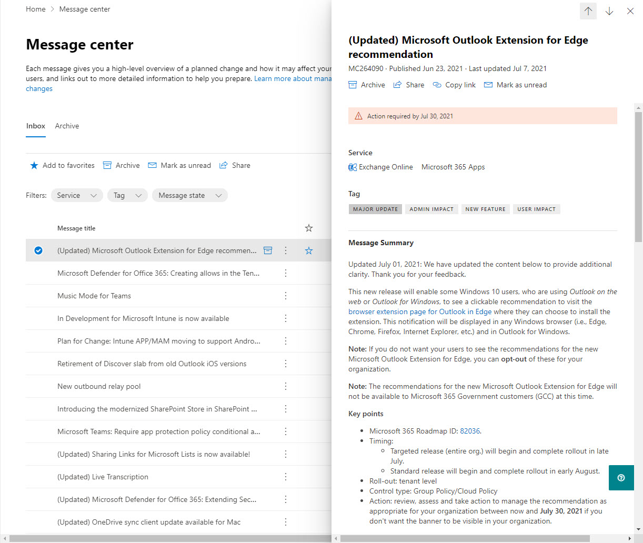
Task: Go to the next message using the down arrow
Action: point(609,11)
